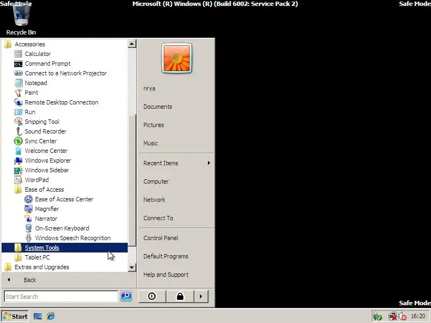Go Back to the main Start menu

tap(69, 280)
